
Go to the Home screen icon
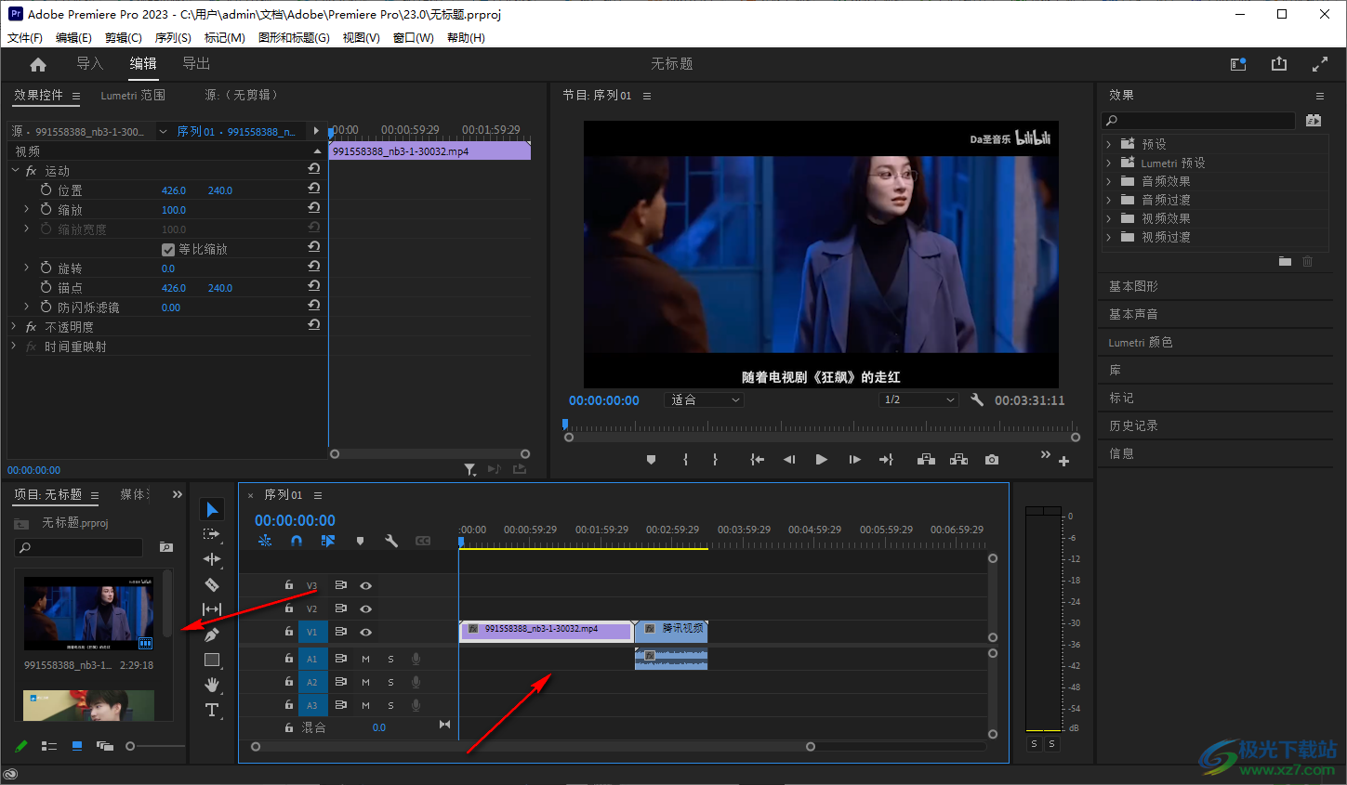pos(38,64)
